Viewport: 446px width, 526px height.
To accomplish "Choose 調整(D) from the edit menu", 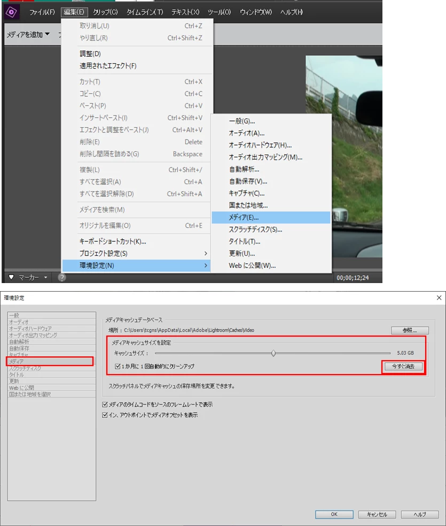I will pos(137,54).
